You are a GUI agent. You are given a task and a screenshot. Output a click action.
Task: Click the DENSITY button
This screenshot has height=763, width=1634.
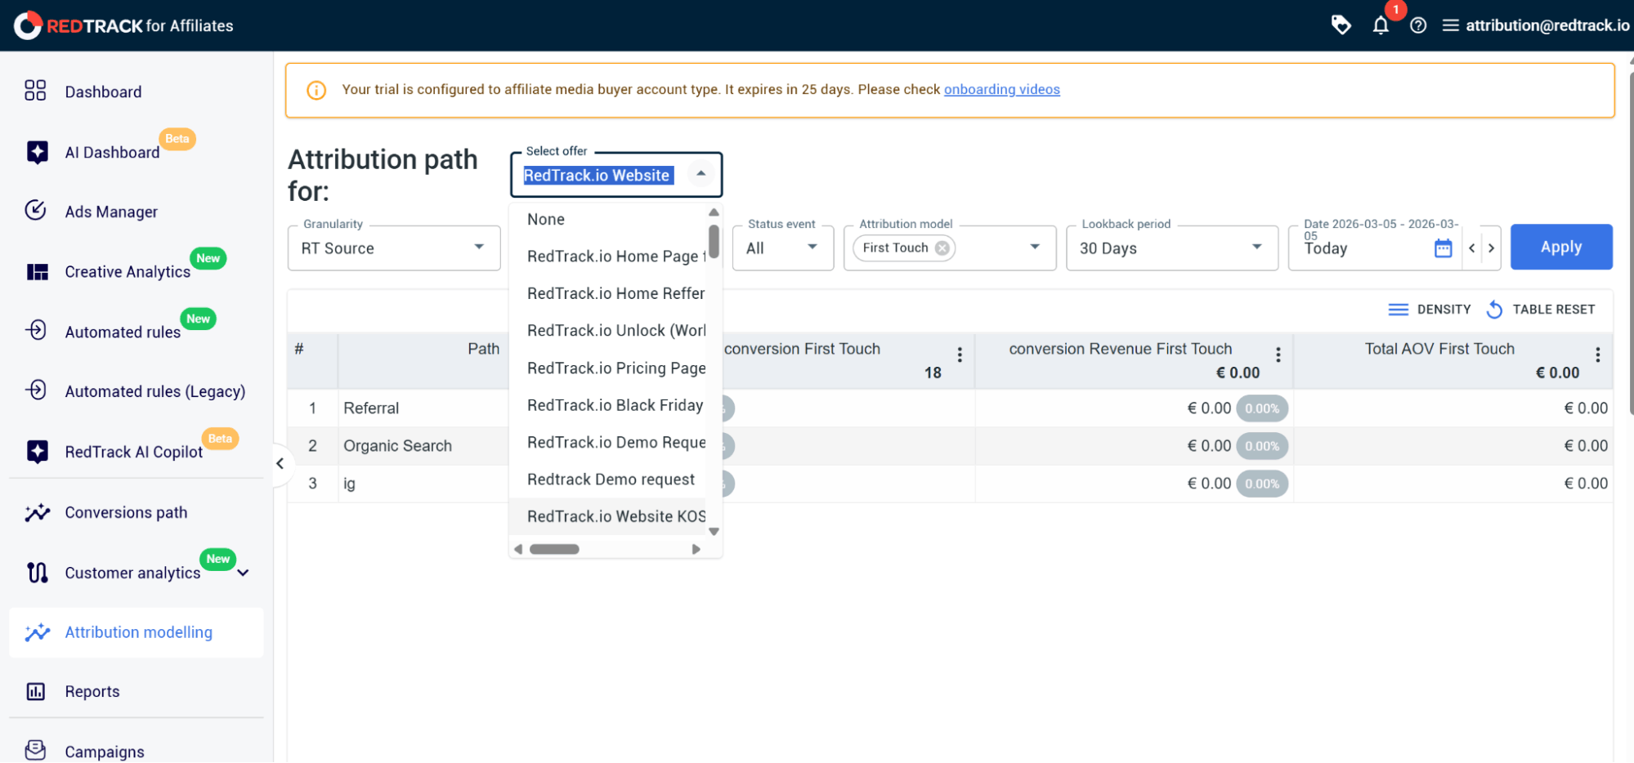point(1430,310)
